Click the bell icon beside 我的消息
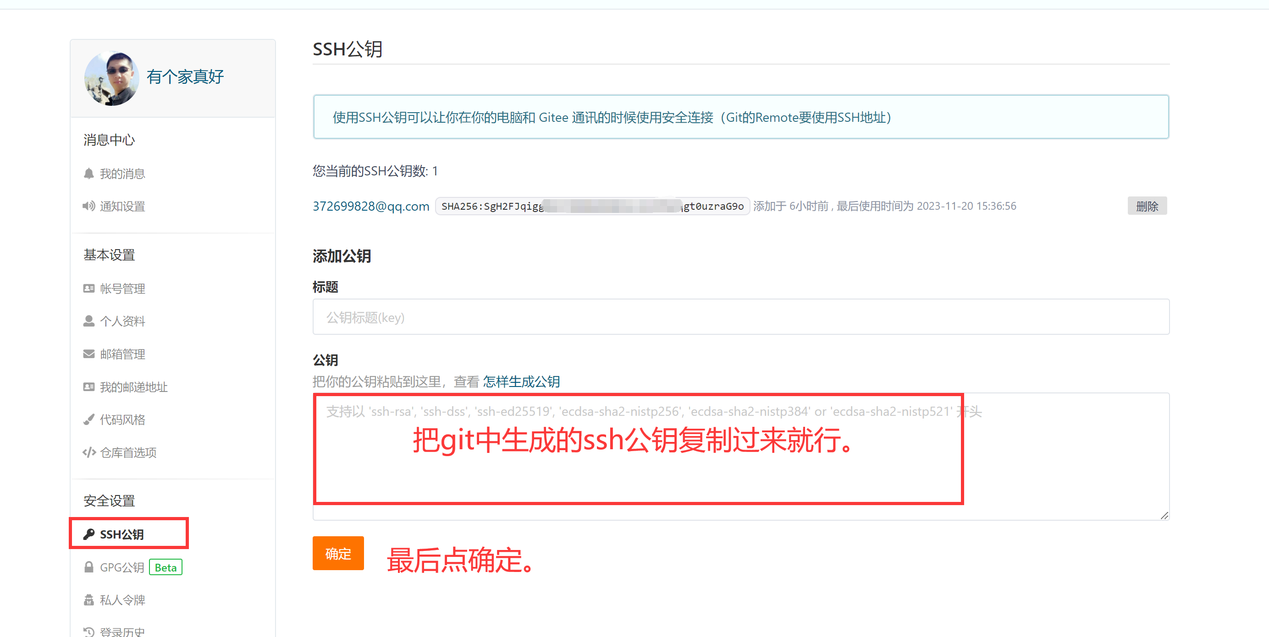 (88, 173)
